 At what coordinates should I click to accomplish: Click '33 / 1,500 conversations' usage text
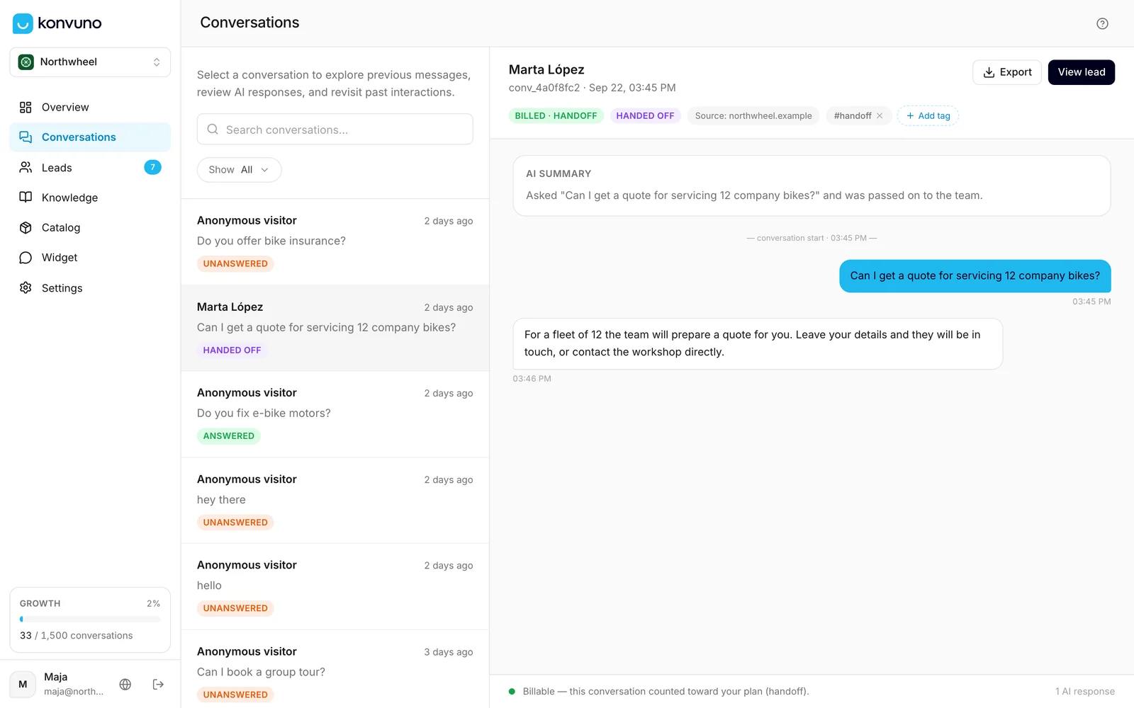pyautogui.click(x=77, y=636)
